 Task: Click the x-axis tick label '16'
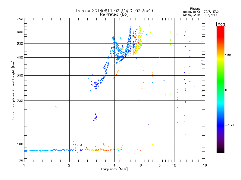[205, 165]
